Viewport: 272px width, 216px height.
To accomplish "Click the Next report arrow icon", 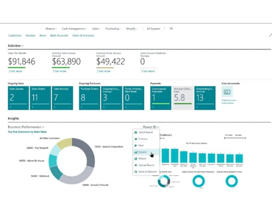I will [135, 146].
